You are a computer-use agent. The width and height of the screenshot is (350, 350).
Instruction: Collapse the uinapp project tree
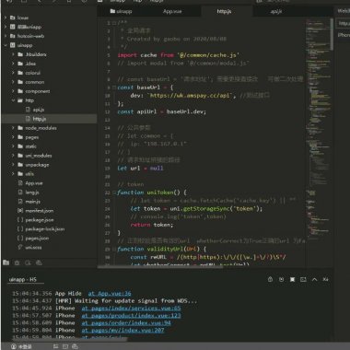point(6,45)
